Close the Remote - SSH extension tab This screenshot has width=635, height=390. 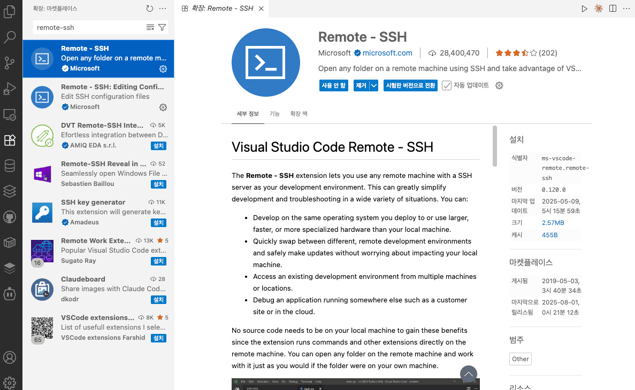pyautogui.click(x=261, y=9)
